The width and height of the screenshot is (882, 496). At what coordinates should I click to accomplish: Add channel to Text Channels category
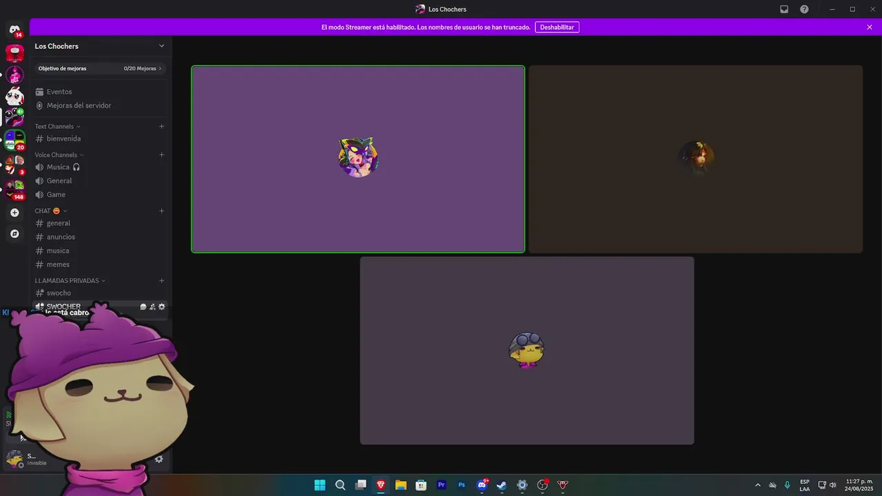pos(162,126)
